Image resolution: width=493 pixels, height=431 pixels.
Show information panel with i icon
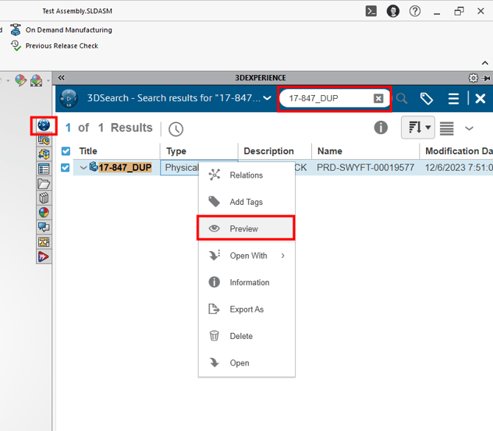click(380, 127)
